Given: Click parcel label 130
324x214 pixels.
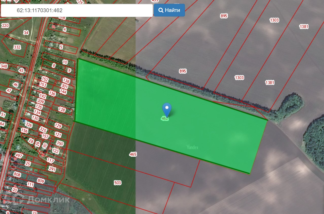Looking at the screenshot, I should click(x=35, y=118).
